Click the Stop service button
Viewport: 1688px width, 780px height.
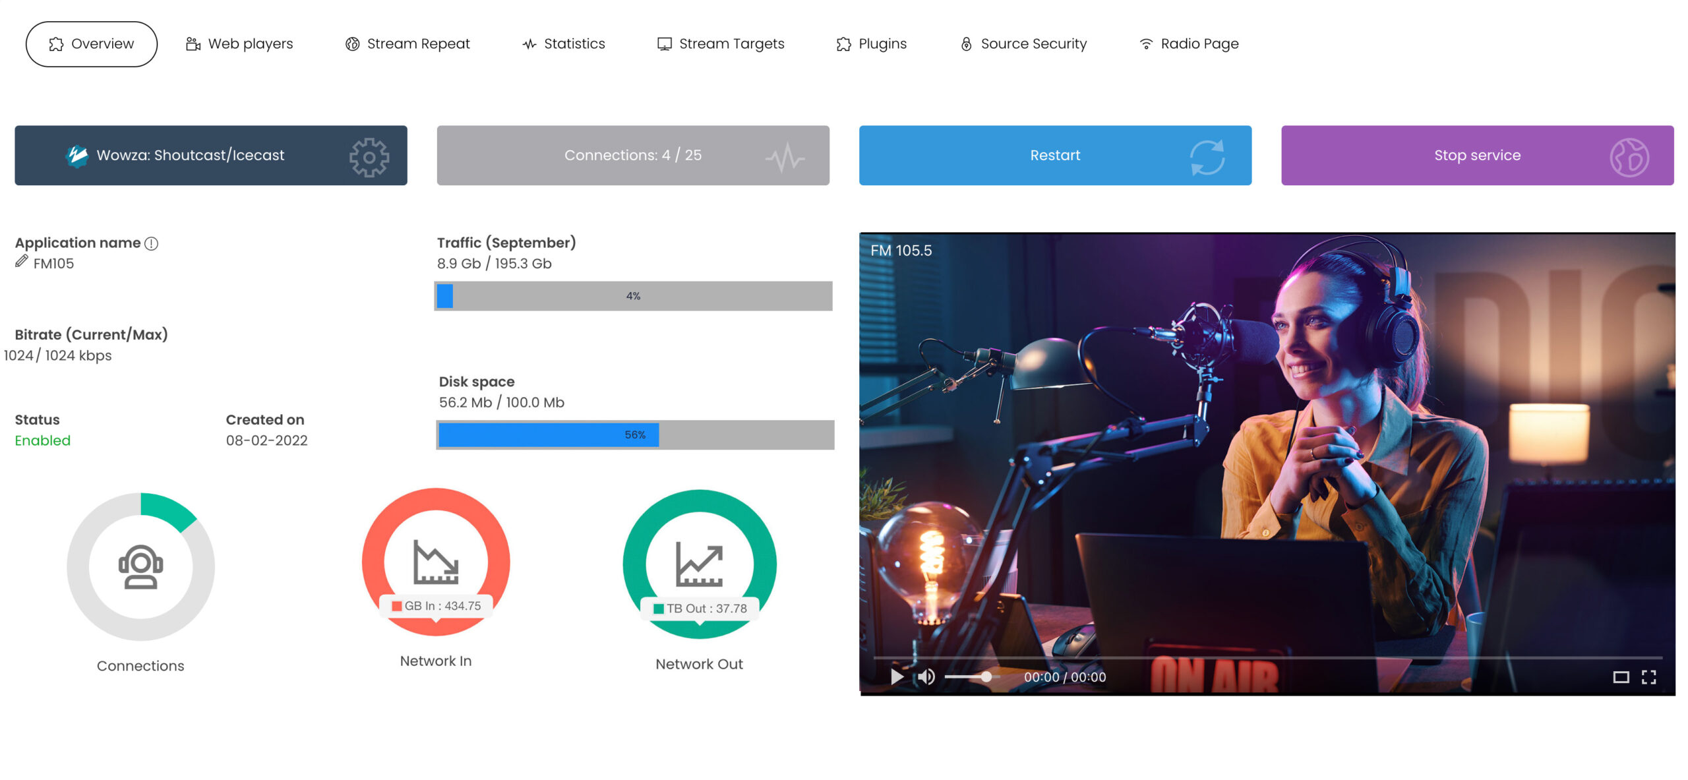click(1476, 155)
